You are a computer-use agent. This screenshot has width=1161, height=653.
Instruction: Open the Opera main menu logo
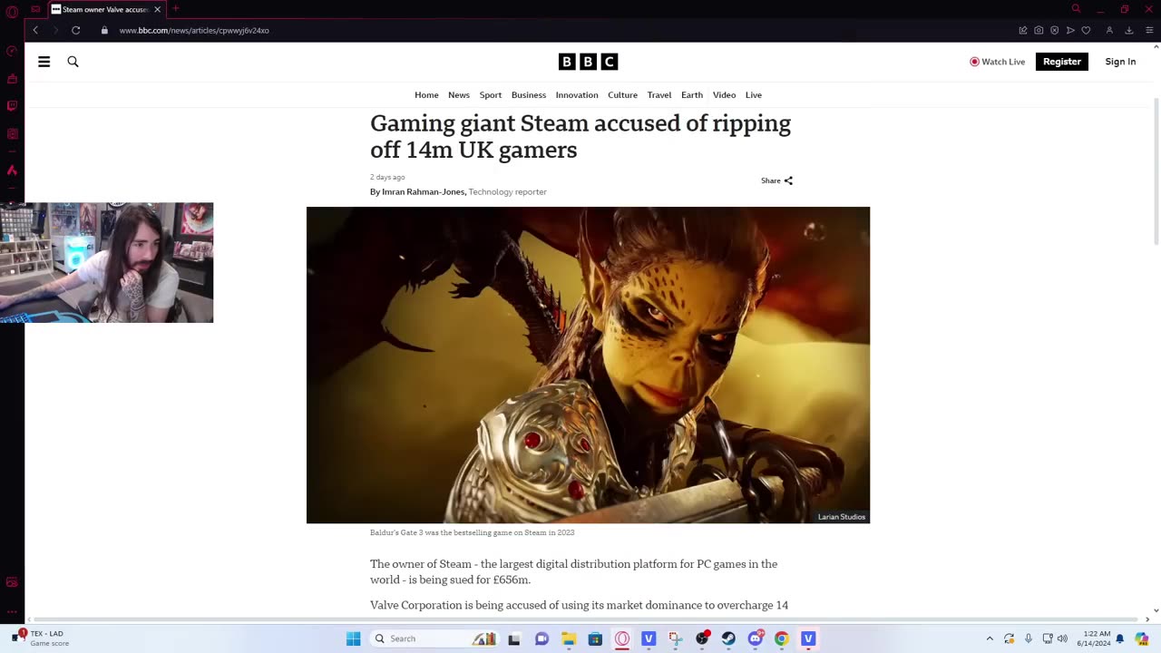12,11
